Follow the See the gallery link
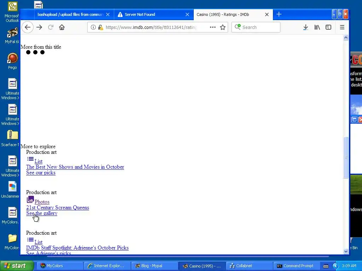 42,213
